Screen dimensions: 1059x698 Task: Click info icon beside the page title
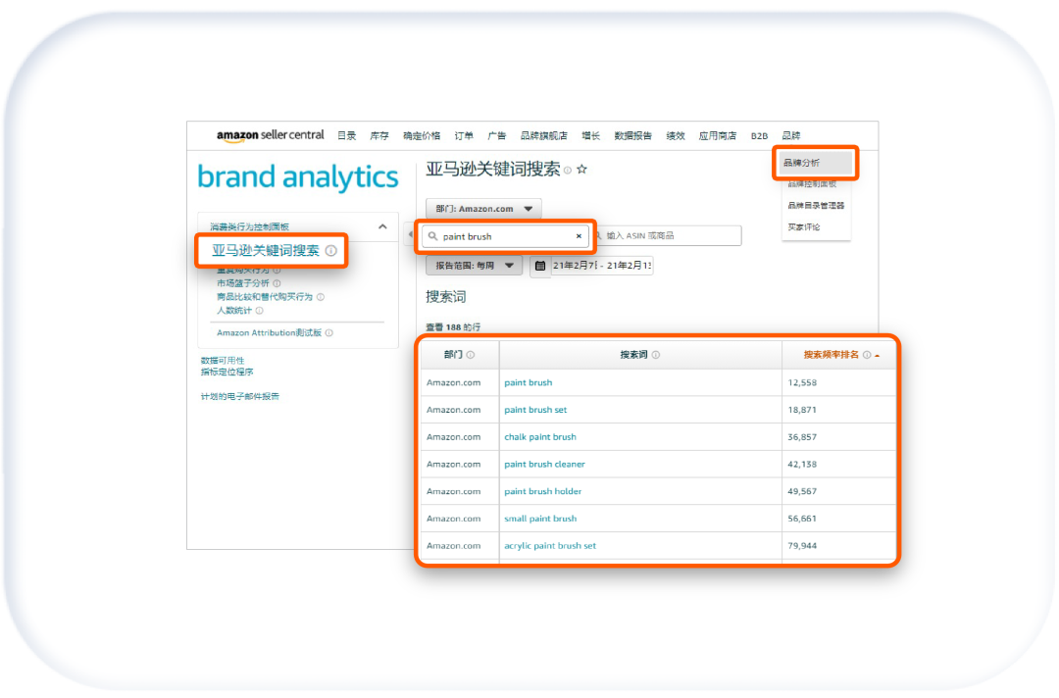(568, 171)
